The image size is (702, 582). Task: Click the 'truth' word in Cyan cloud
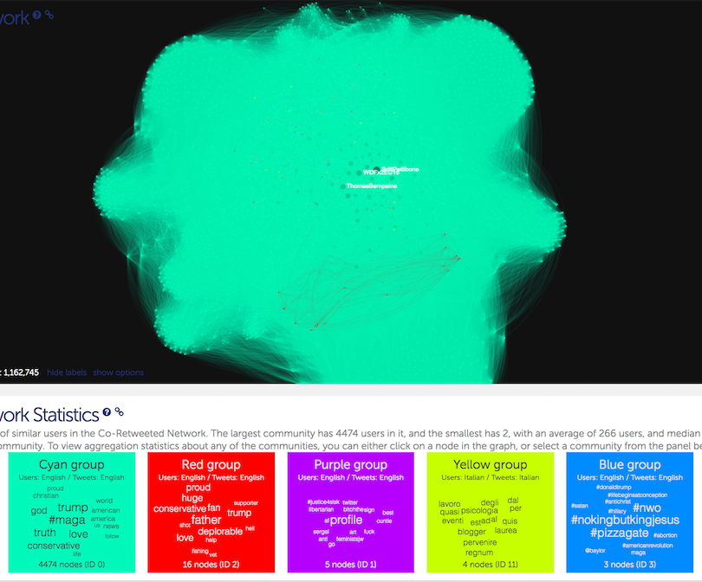tap(45, 533)
